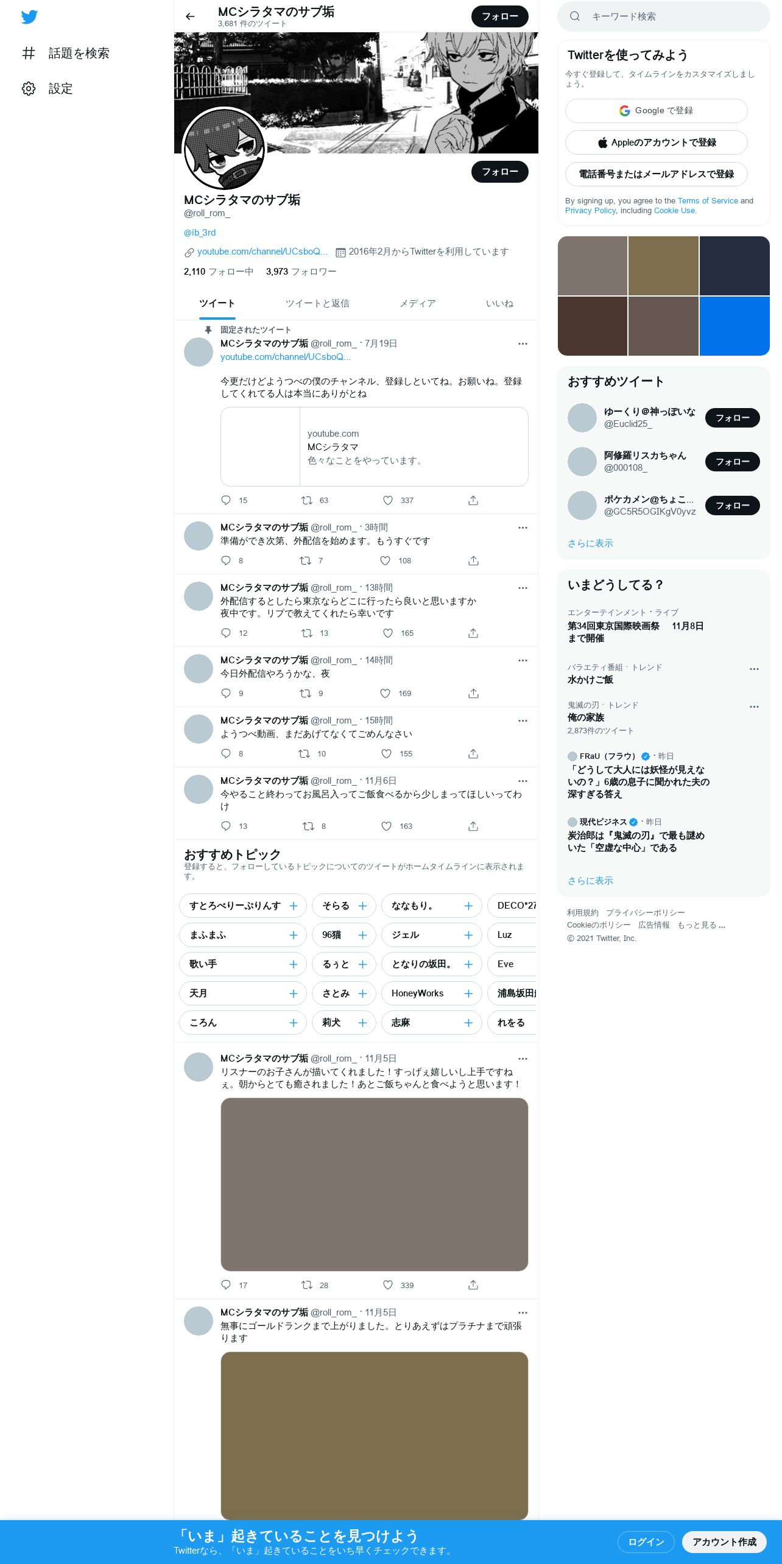The height and width of the screenshot is (1564, 782).
Task: Click フォロー button below banner
Action: 499,172
